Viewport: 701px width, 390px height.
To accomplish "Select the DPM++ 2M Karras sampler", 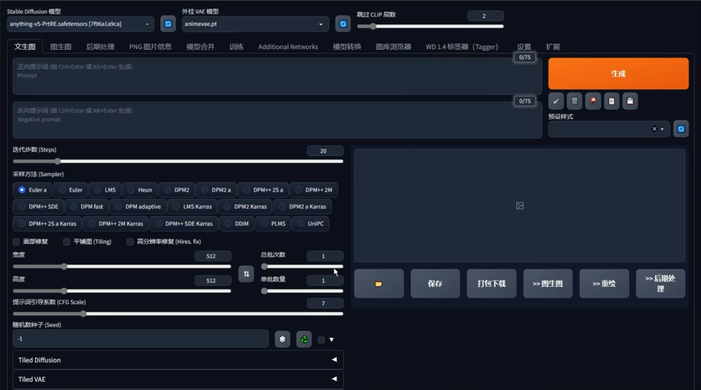I will [116, 223].
